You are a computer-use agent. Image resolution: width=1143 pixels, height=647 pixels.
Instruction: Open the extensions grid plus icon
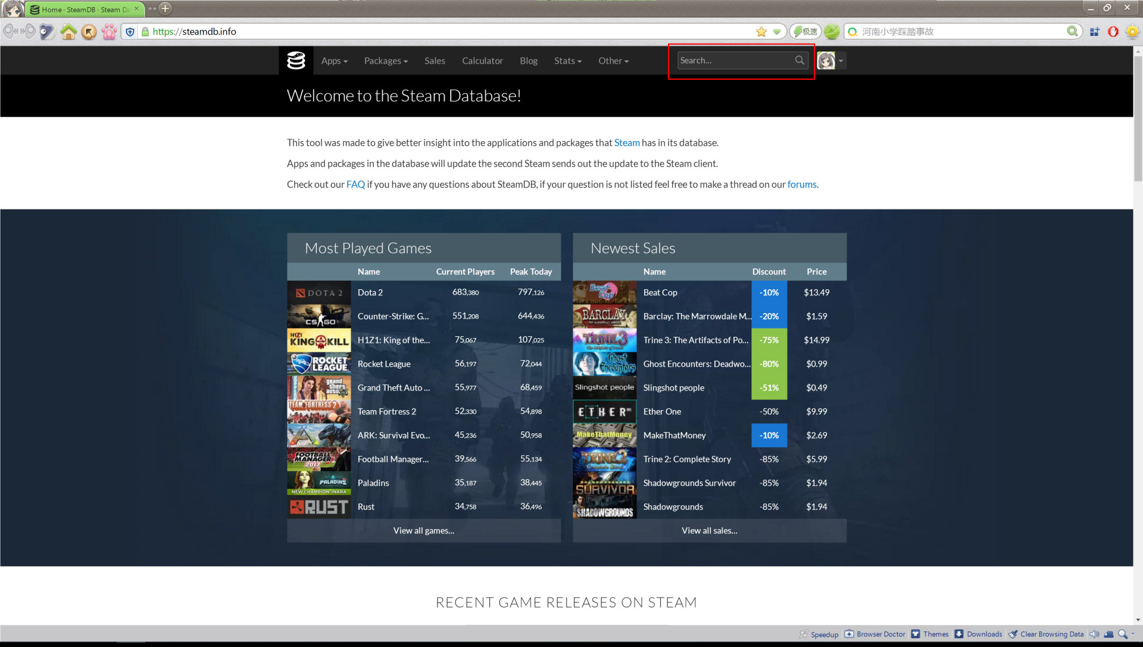(1094, 32)
